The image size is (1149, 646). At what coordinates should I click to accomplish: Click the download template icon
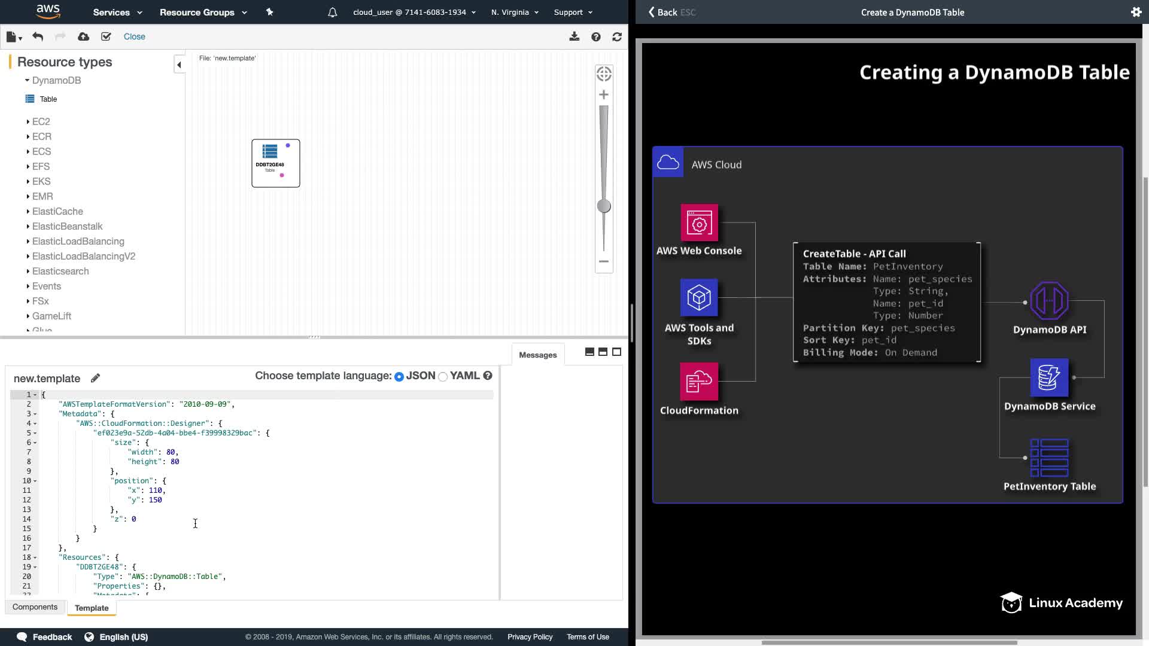click(574, 36)
